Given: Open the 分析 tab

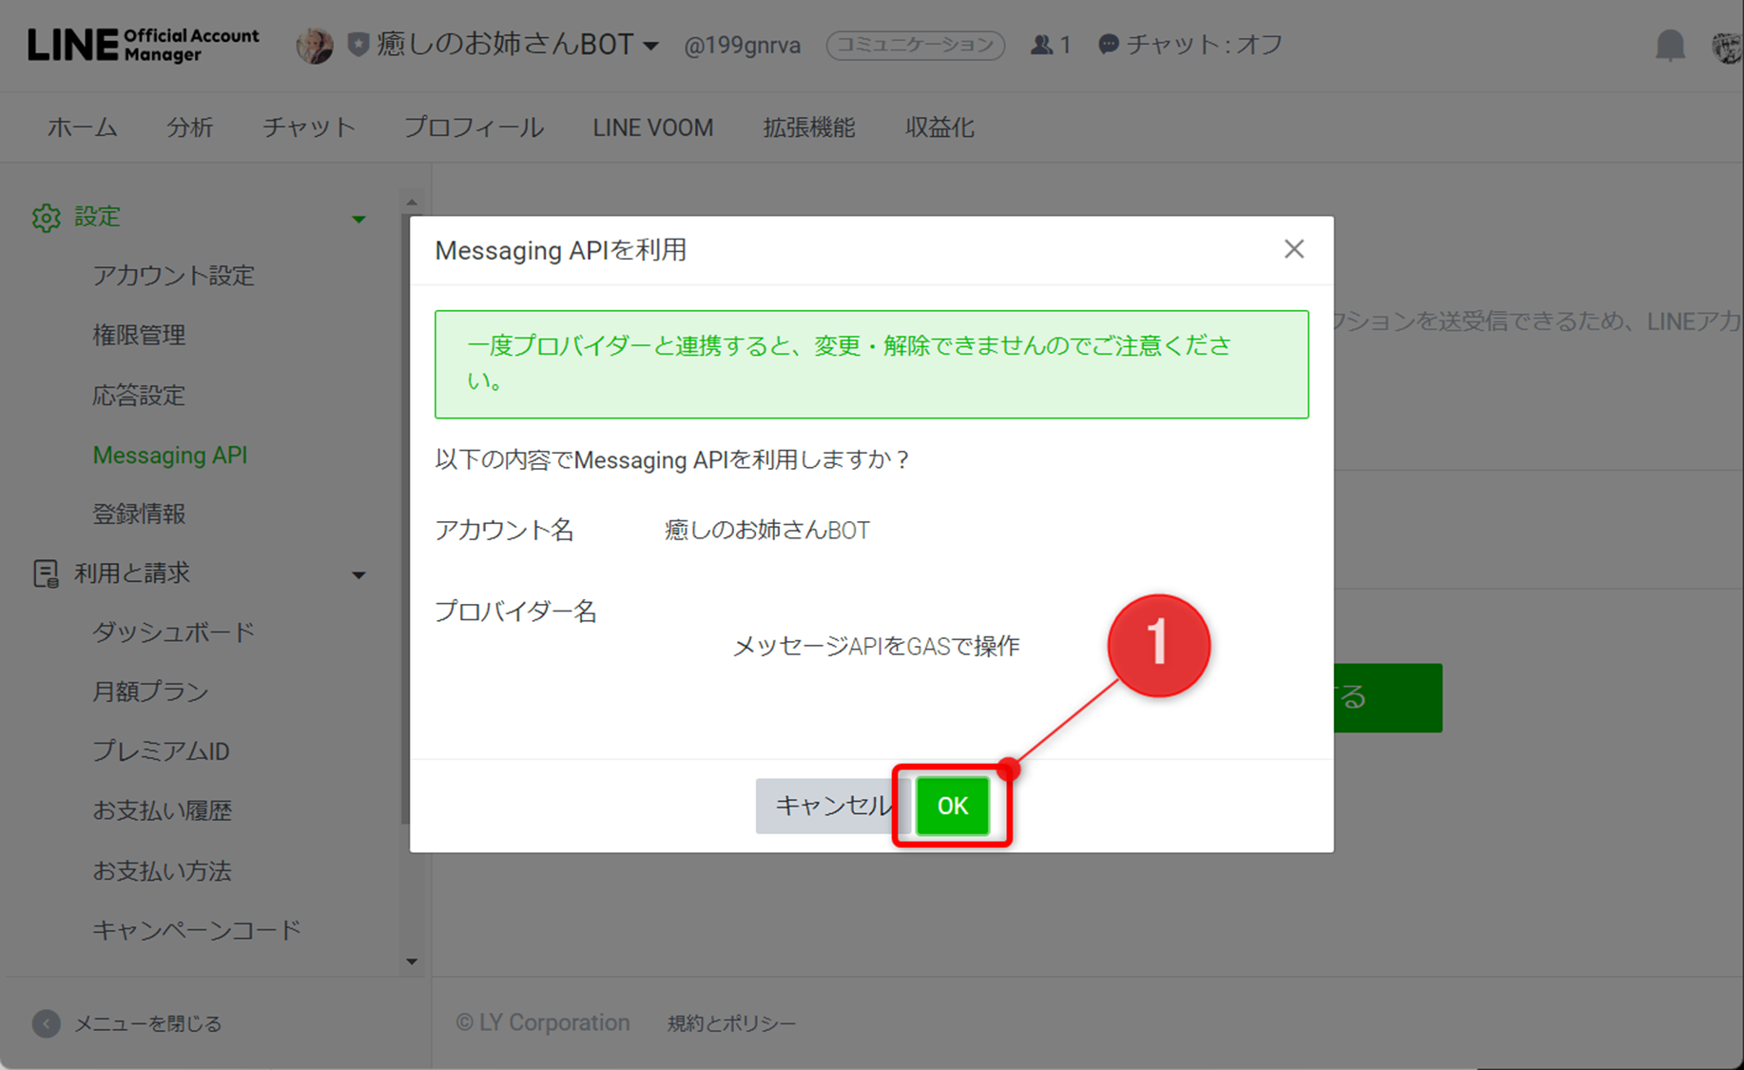Looking at the screenshot, I should point(189,127).
